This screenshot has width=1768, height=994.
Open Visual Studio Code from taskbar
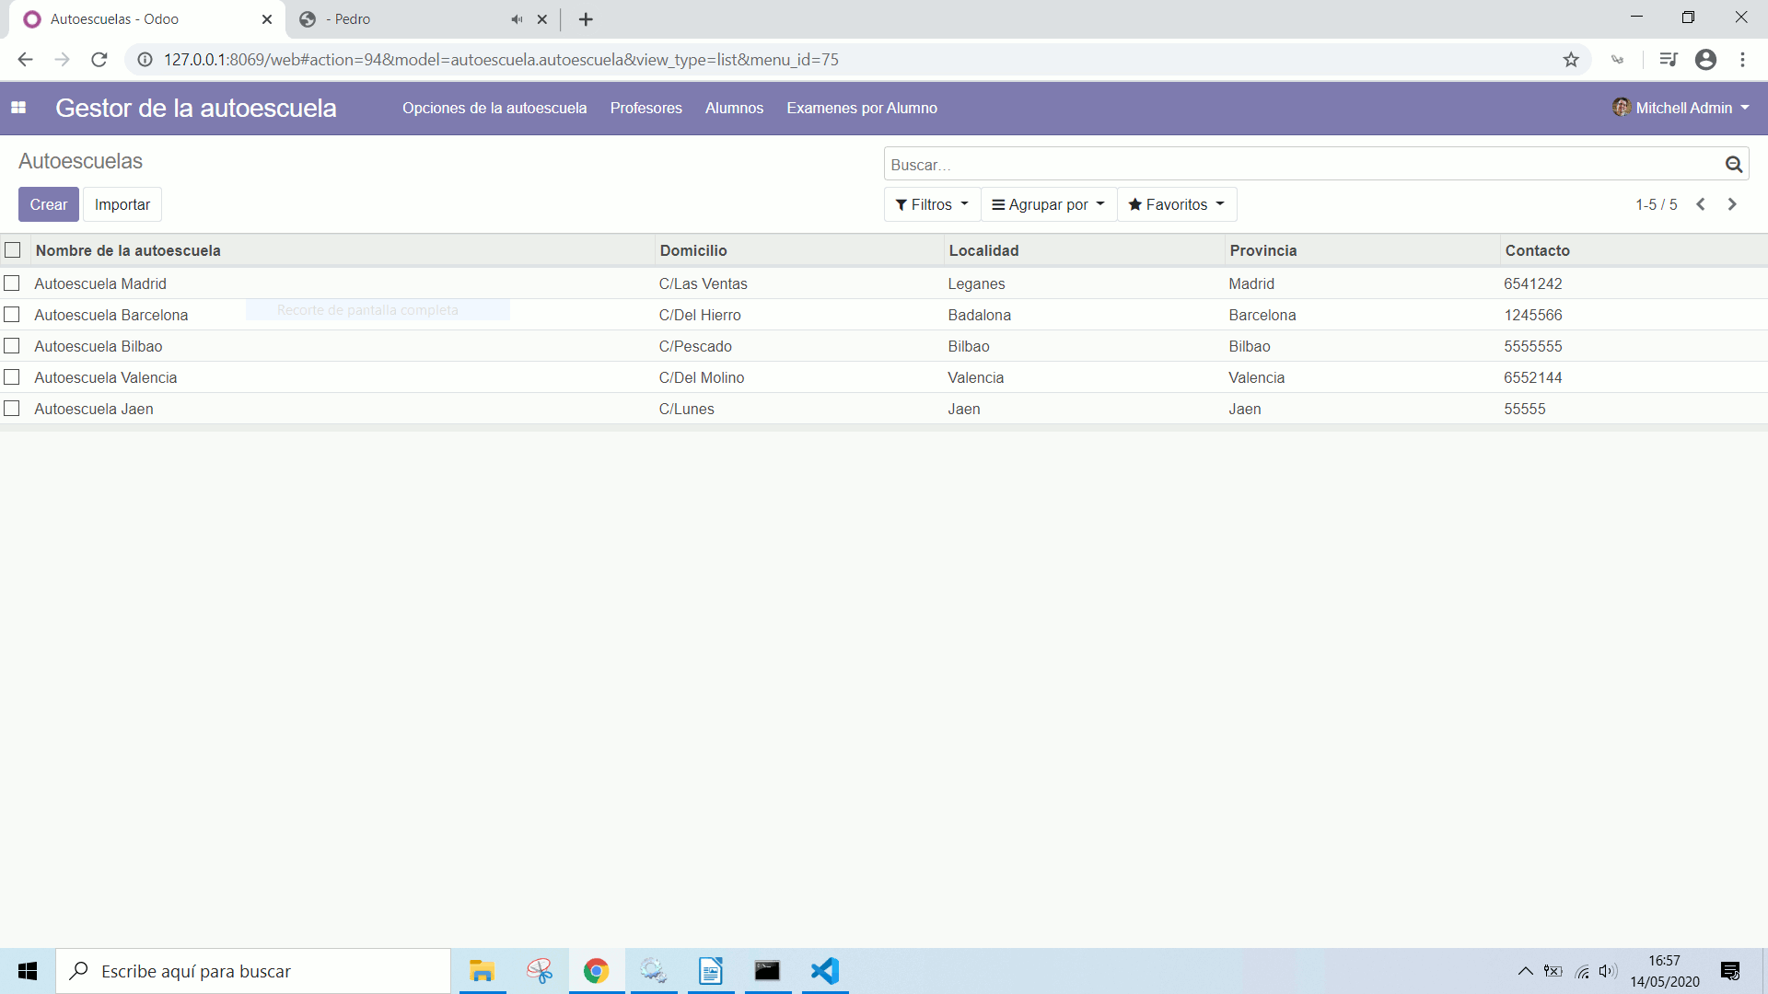(x=825, y=971)
